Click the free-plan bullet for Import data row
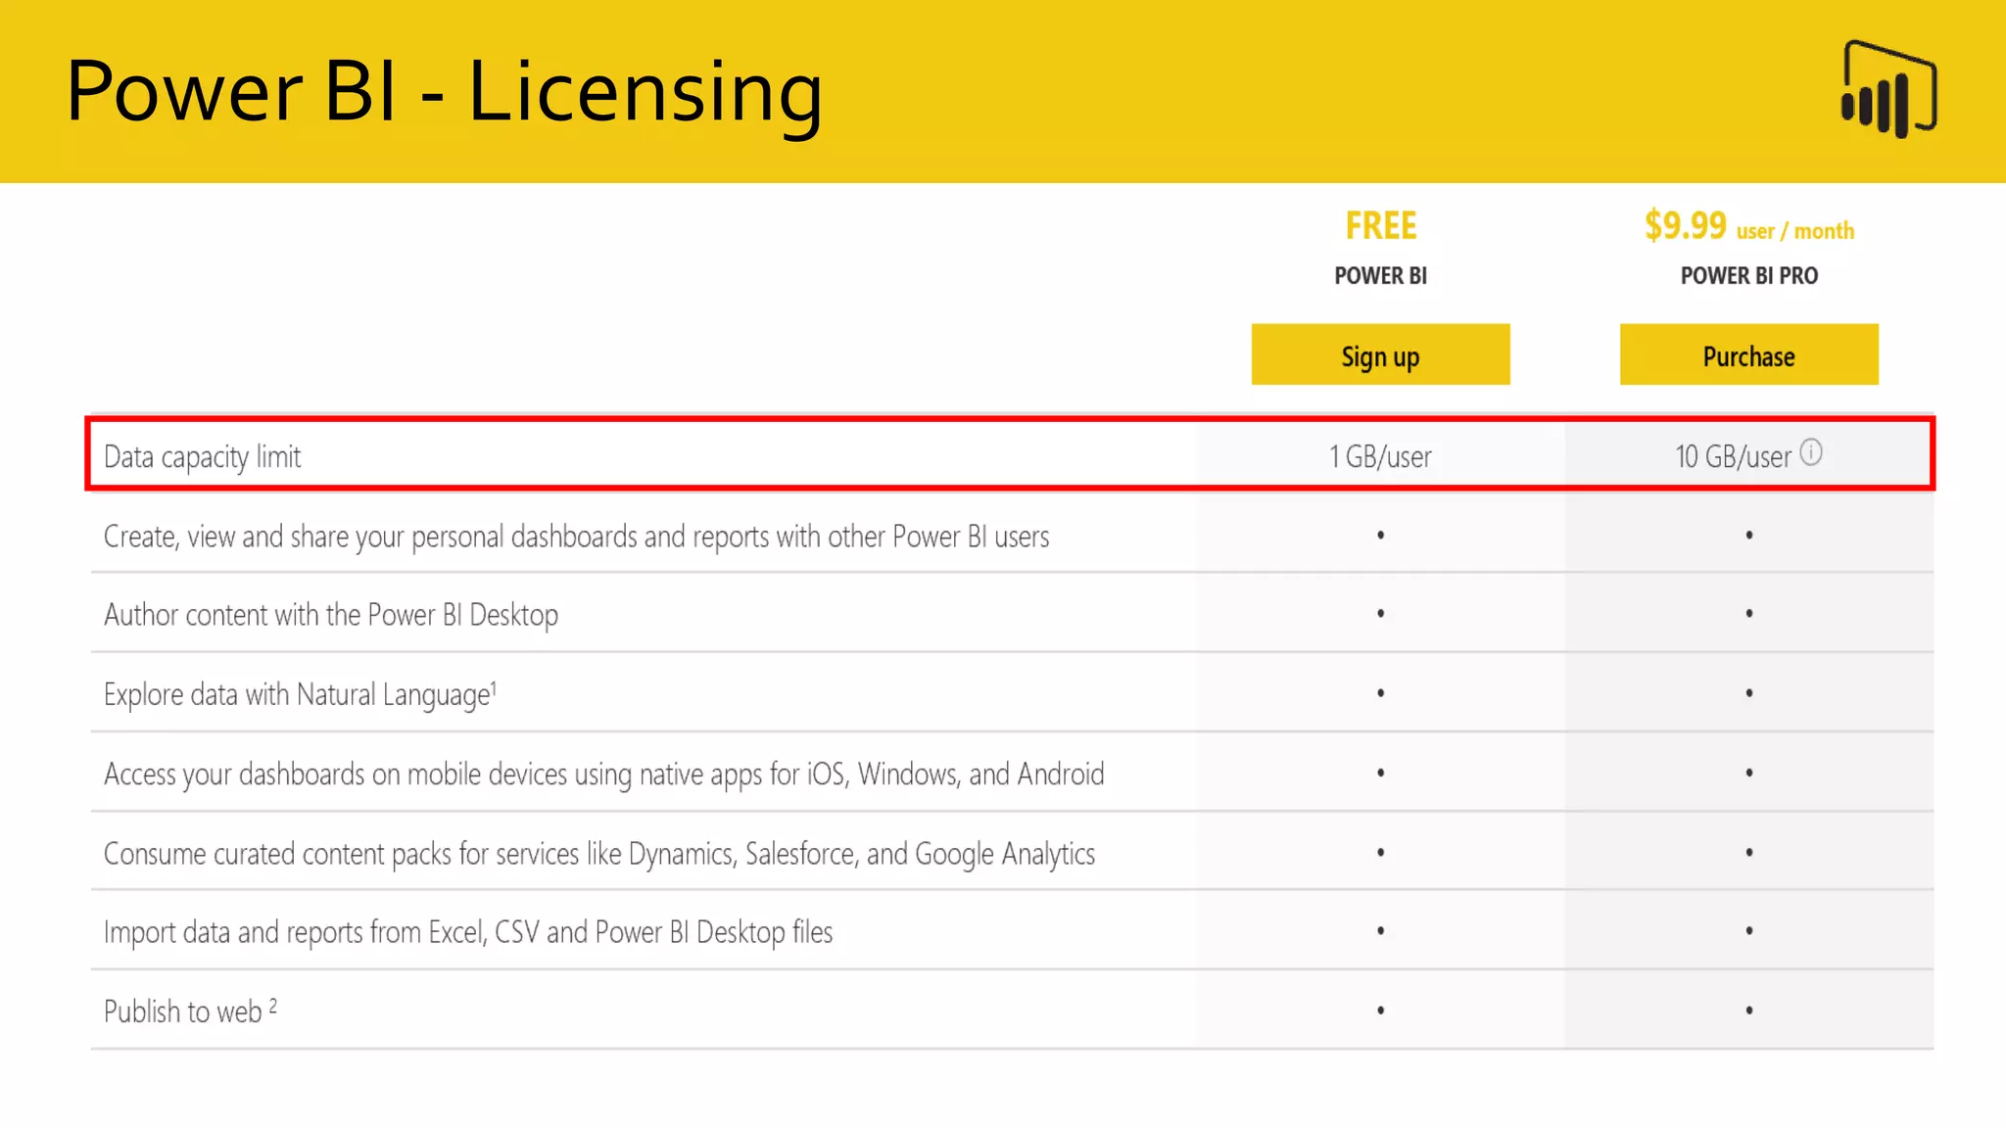The image size is (2006, 1128). (1380, 931)
